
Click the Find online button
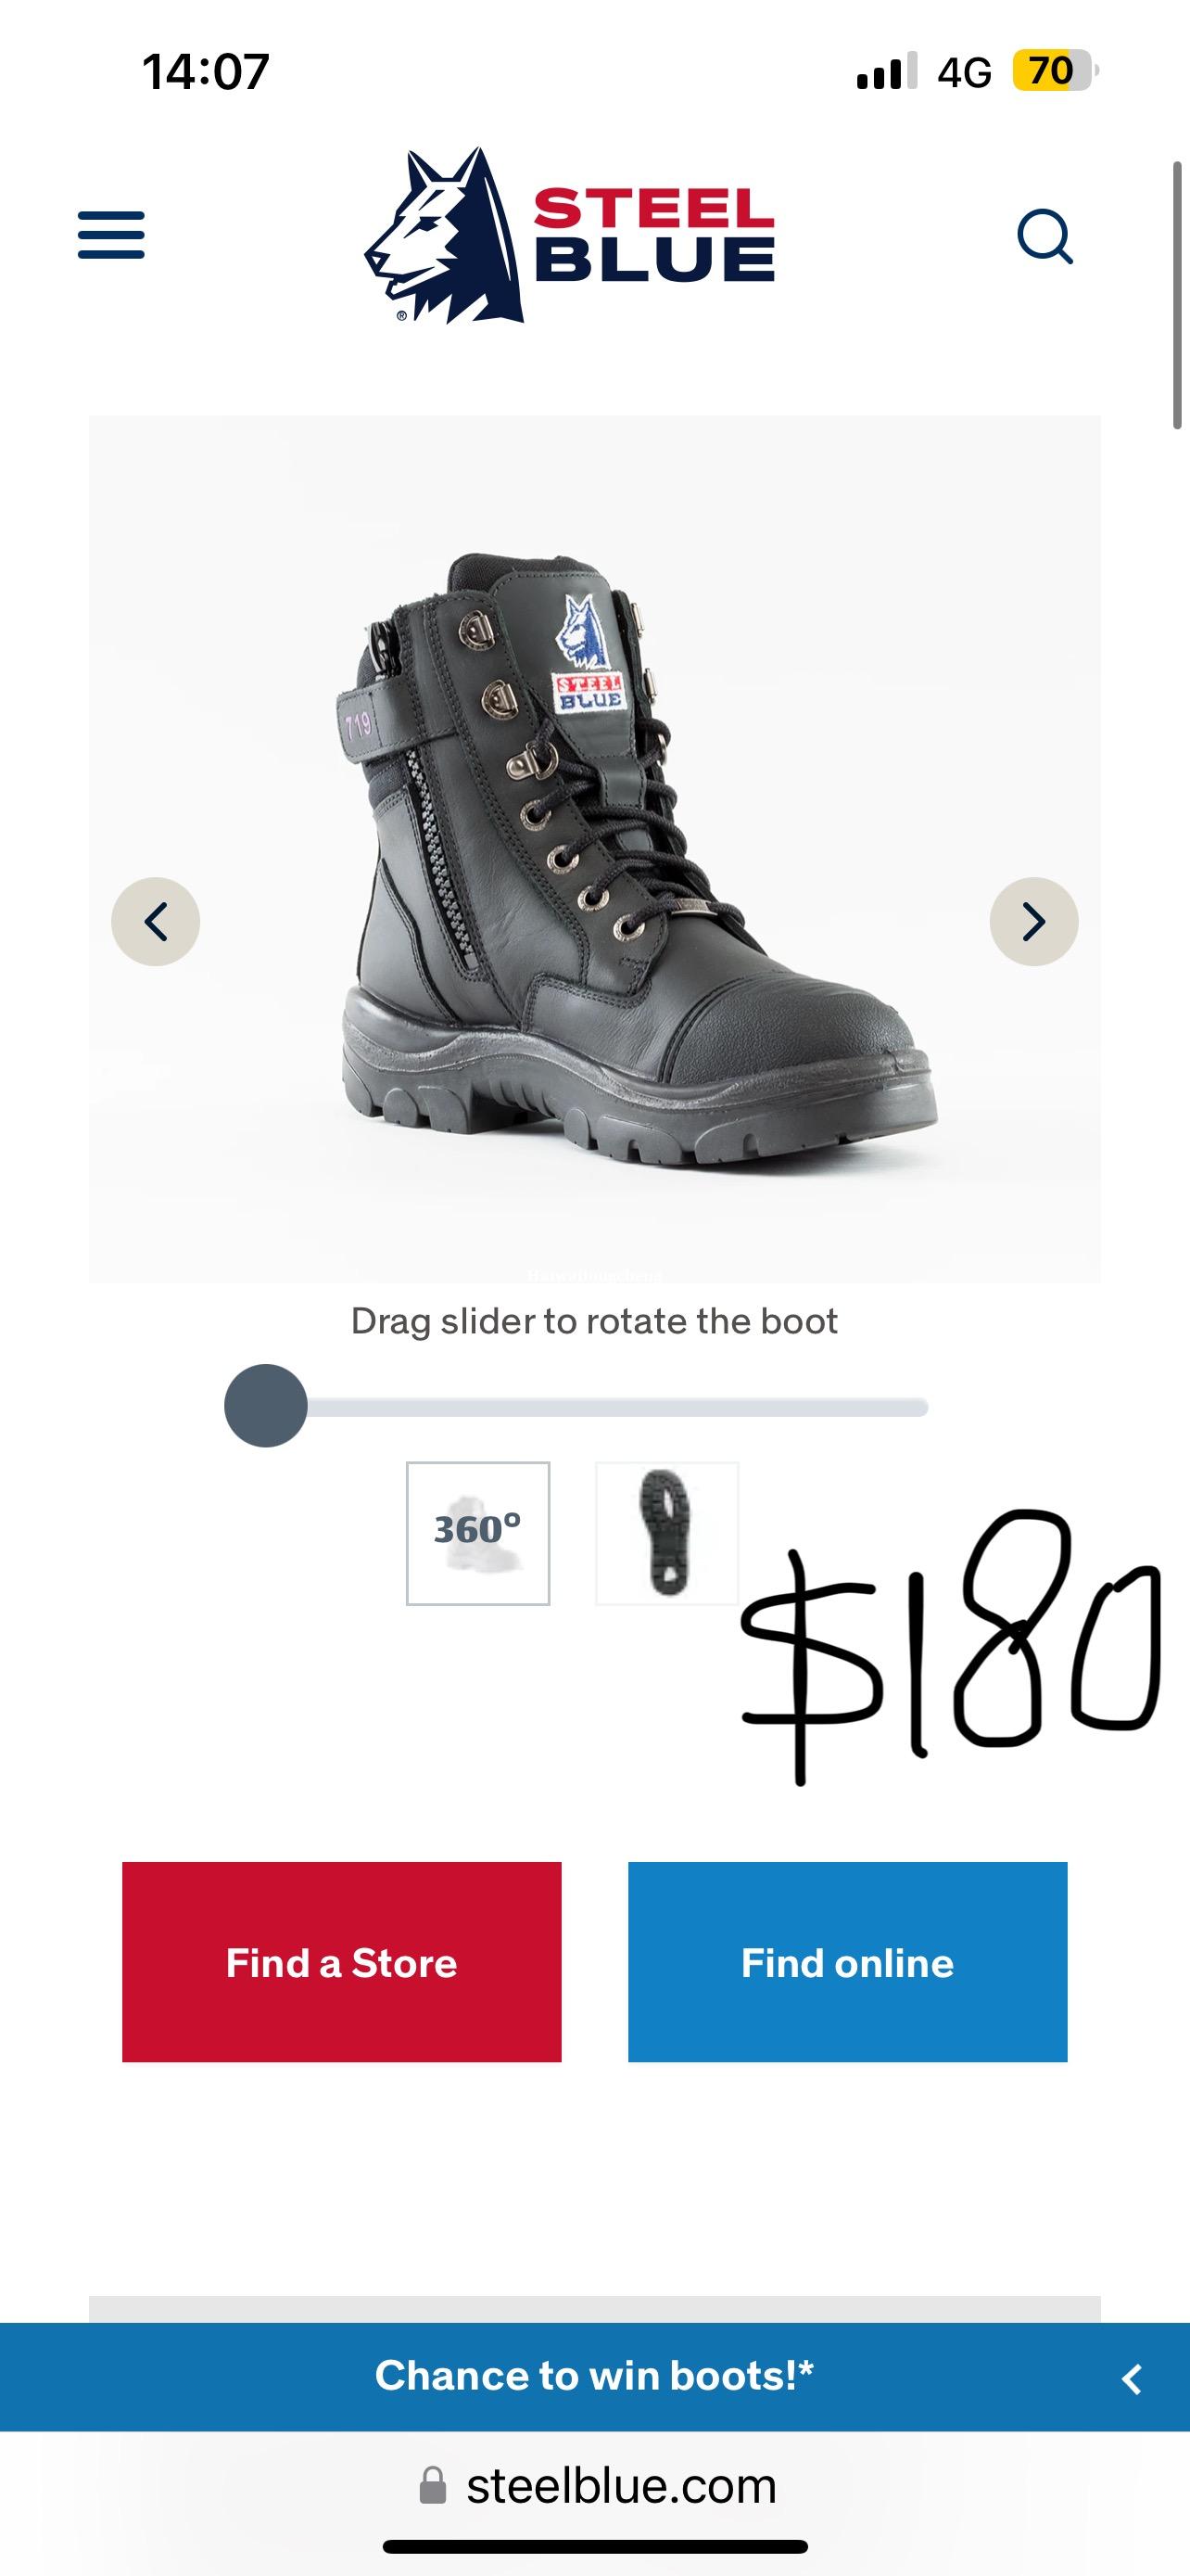(x=847, y=1962)
